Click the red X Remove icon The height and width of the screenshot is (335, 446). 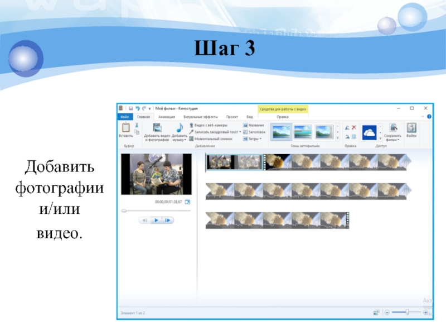[354, 127]
